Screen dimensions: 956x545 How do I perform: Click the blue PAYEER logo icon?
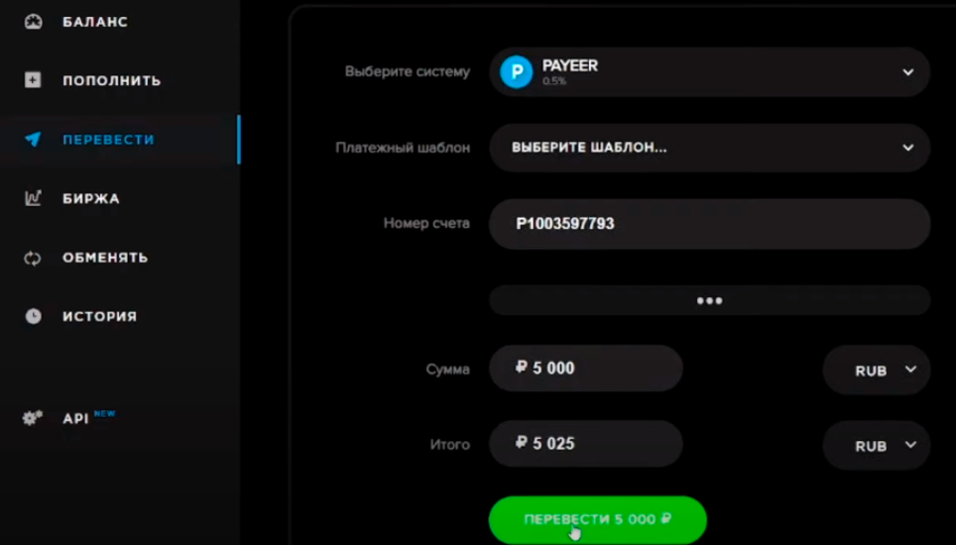(x=517, y=72)
